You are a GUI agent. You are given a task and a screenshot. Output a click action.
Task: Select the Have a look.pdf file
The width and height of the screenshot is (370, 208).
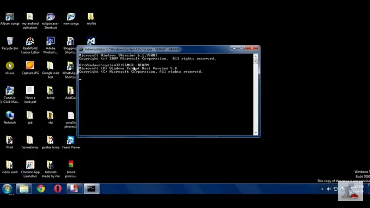(30, 95)
